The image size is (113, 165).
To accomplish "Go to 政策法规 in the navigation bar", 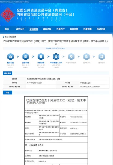I will click(x=47, y=29).
